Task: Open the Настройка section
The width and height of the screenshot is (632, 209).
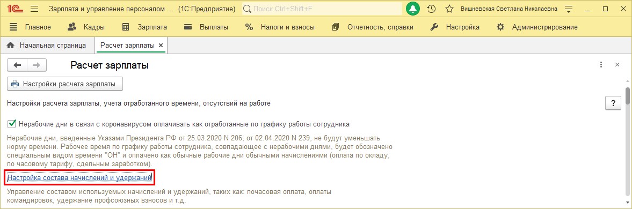Action: 455,27
